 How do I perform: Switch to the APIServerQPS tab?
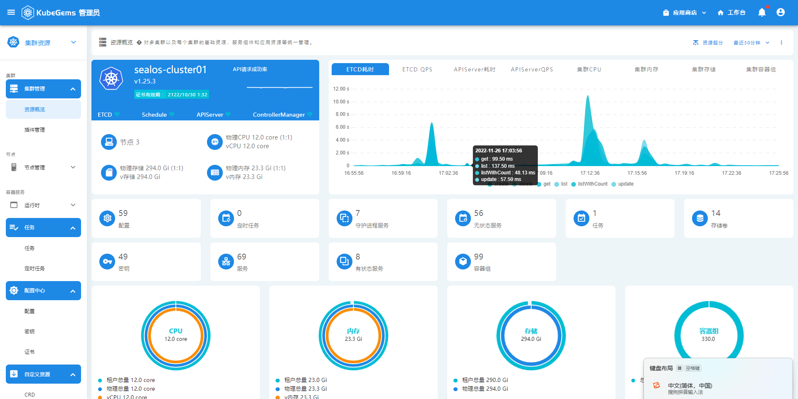click(532, 69)
